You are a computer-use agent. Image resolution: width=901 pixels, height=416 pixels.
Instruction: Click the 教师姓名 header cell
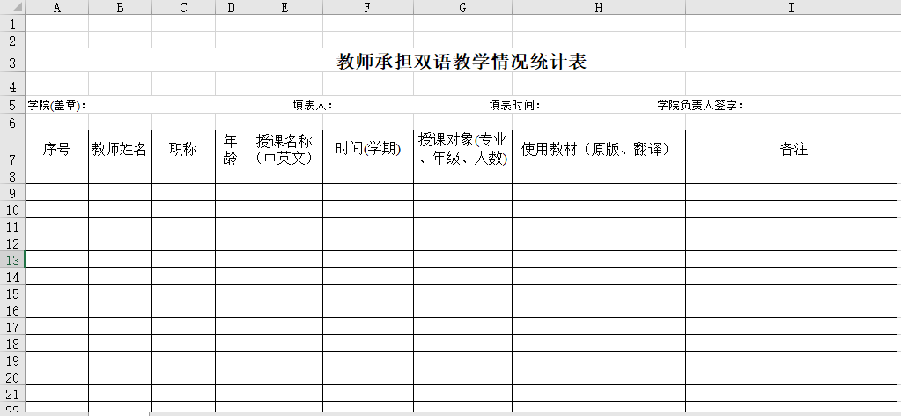(120, 149)
